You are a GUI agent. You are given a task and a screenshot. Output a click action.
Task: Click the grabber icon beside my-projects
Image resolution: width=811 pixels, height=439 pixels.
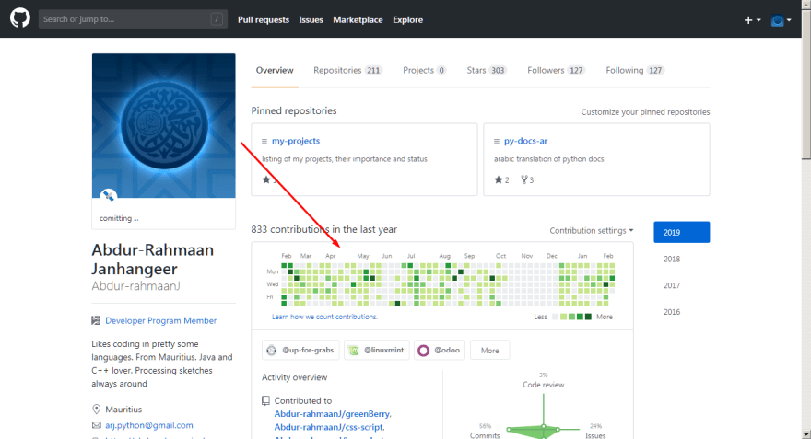(264, 141)
